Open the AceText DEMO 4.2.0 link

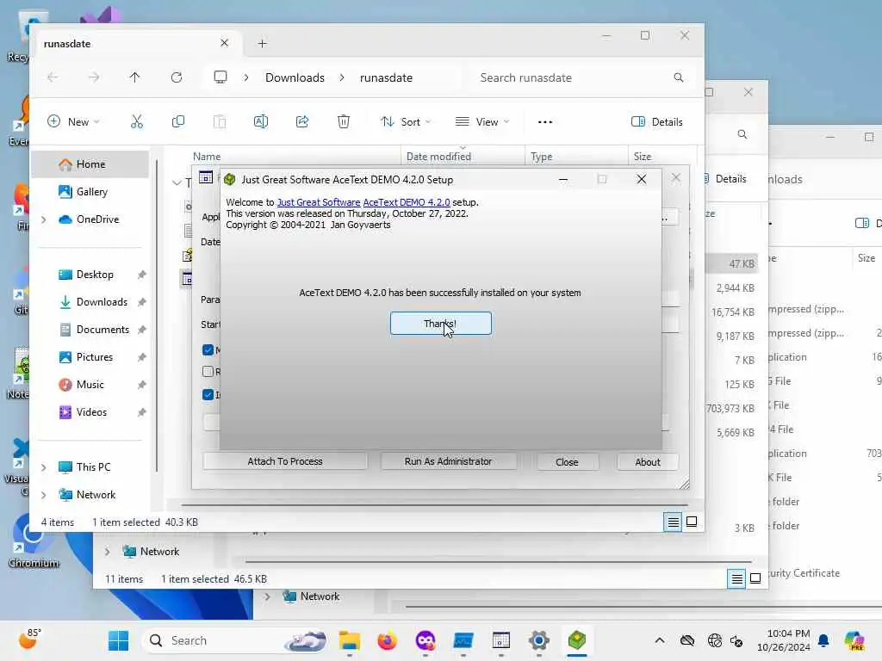pyautogui.click(x=407, y=202)
